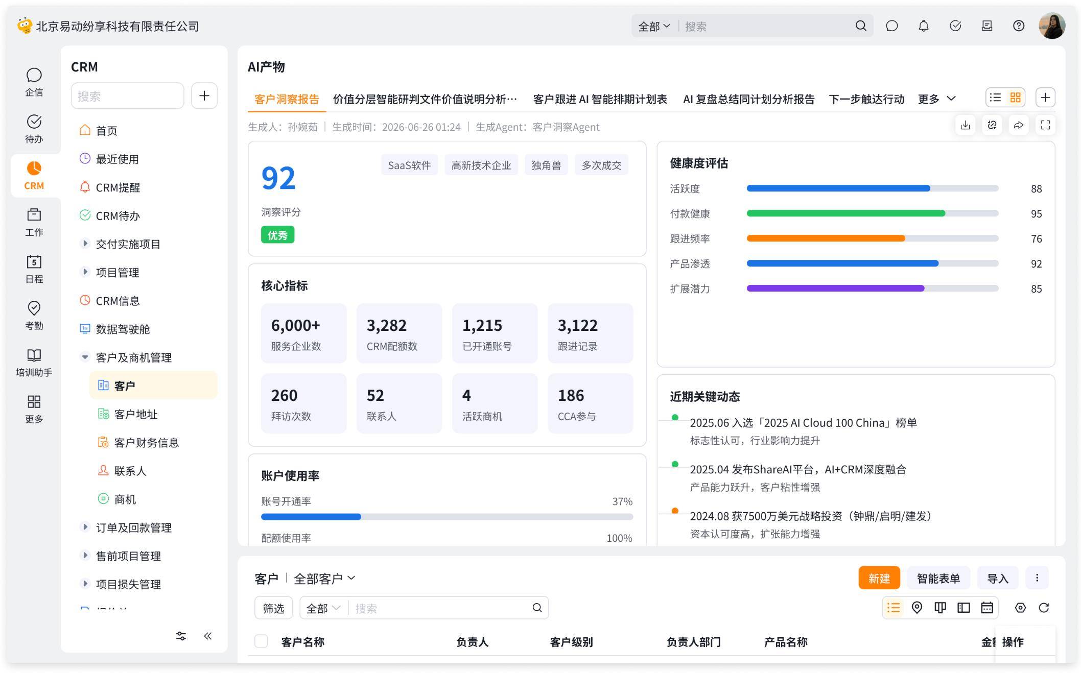The width and height of the screenshot is (1081, 673).
Task: Expand 订单及回款管理 tree node
Action: tap(85, 527)
